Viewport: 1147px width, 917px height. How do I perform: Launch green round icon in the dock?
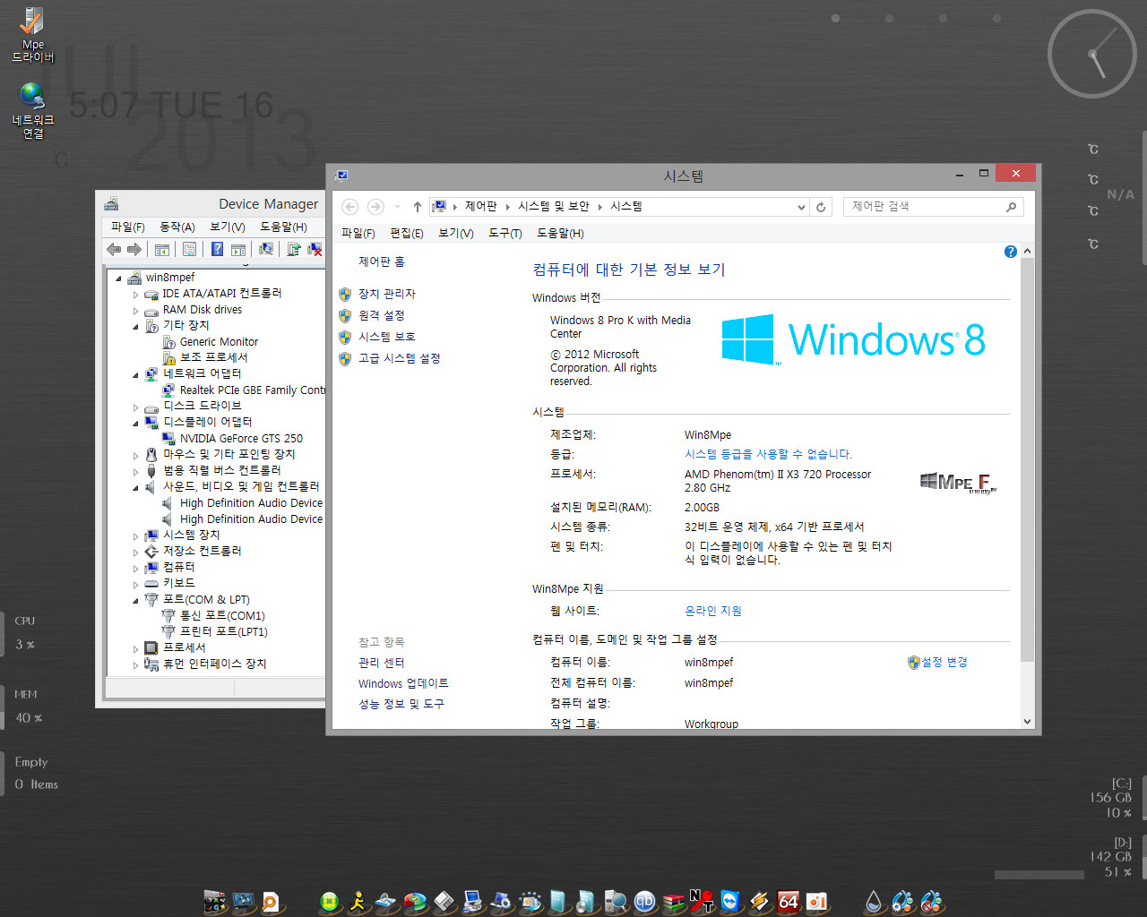point(330,901)
